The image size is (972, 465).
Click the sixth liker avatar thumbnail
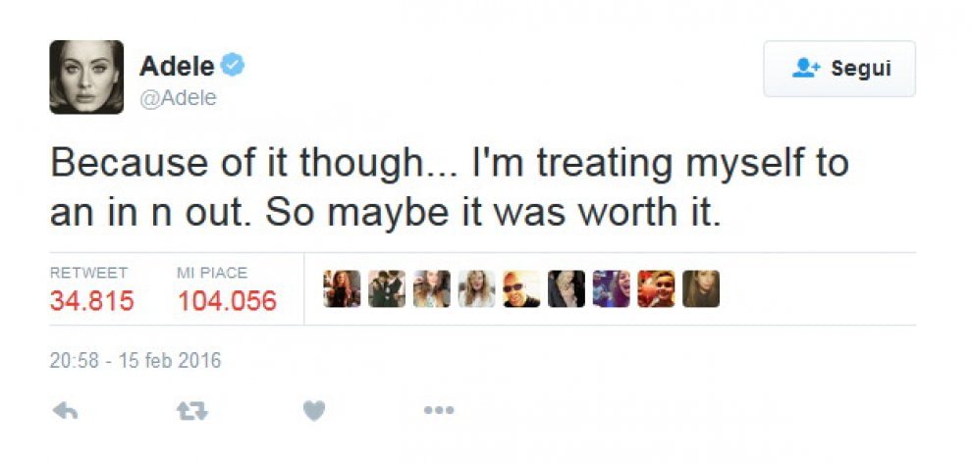click(x=567, y=288)
